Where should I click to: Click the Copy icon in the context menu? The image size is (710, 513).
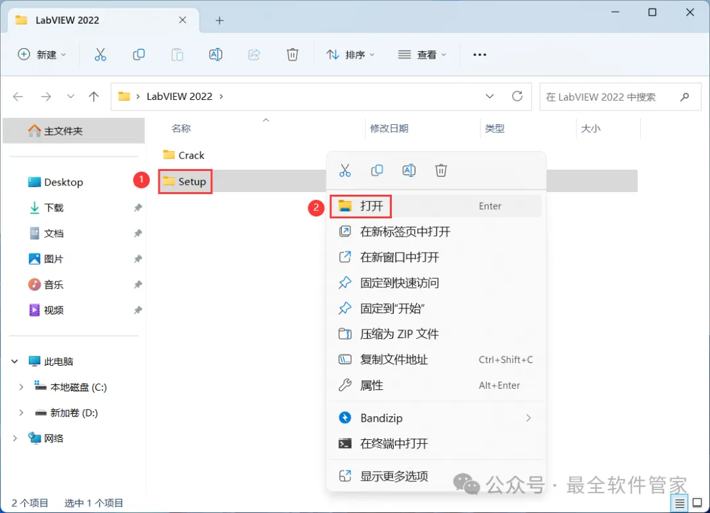(x=377, y=170)
